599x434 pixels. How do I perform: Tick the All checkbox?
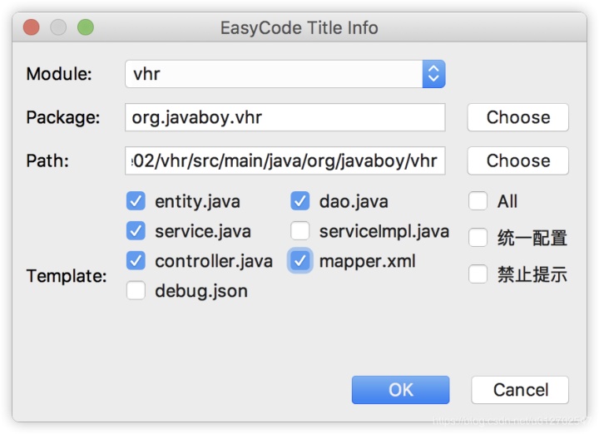[x=478, y=201]
